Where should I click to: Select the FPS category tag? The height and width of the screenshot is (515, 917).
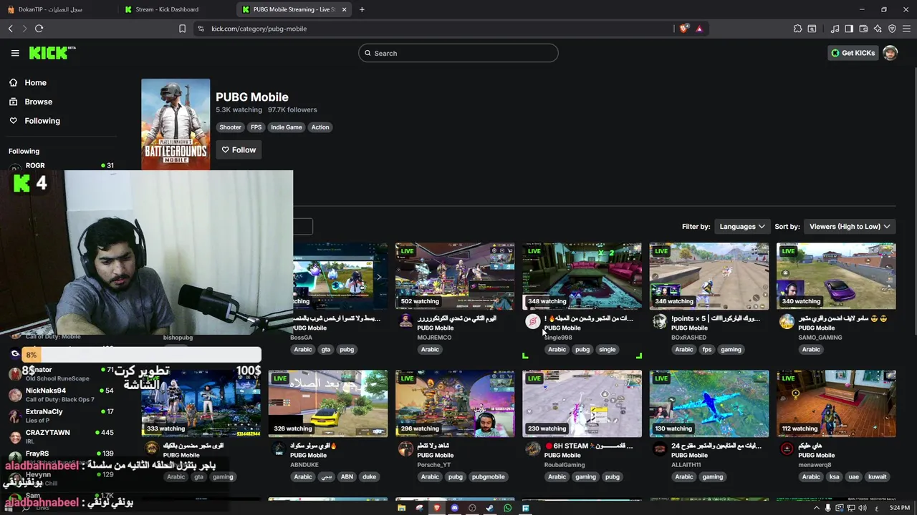(x=256, y=127)
